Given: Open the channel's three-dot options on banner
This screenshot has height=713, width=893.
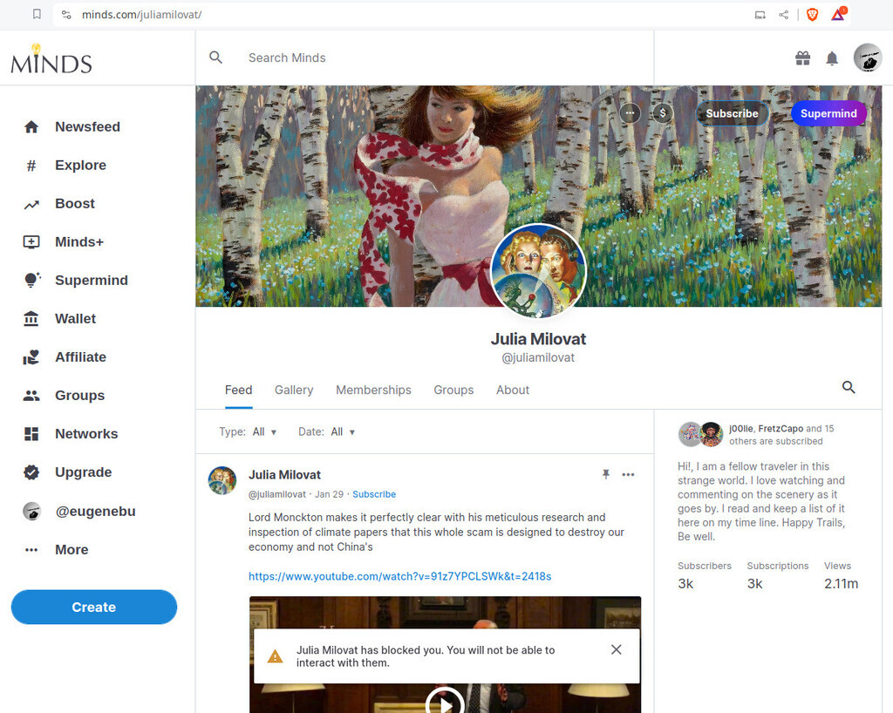Looking at the screenshot, I should click(630, 113).
